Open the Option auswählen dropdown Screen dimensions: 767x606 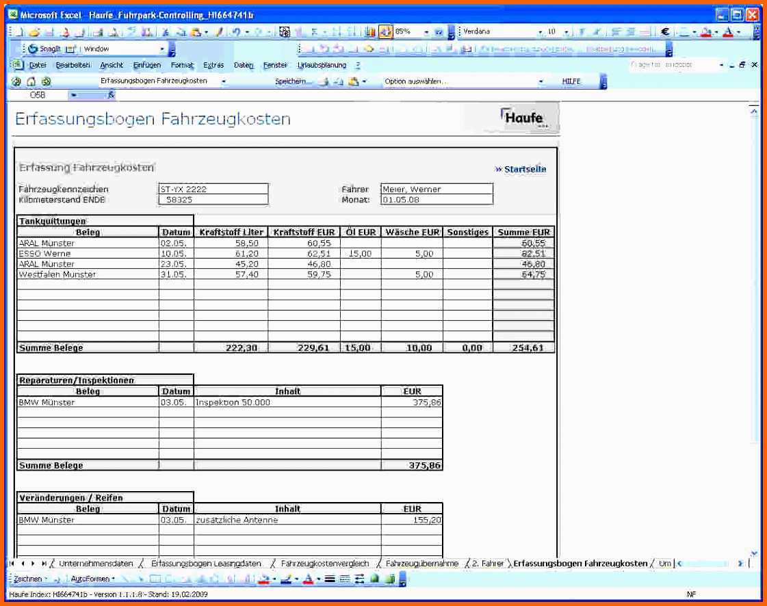click(x=541, y=81)
